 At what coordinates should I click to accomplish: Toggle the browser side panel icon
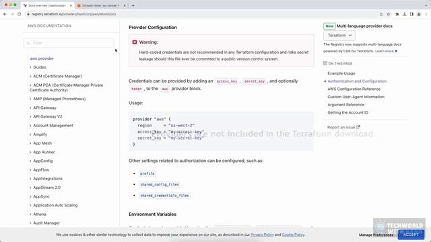point(411,14)
